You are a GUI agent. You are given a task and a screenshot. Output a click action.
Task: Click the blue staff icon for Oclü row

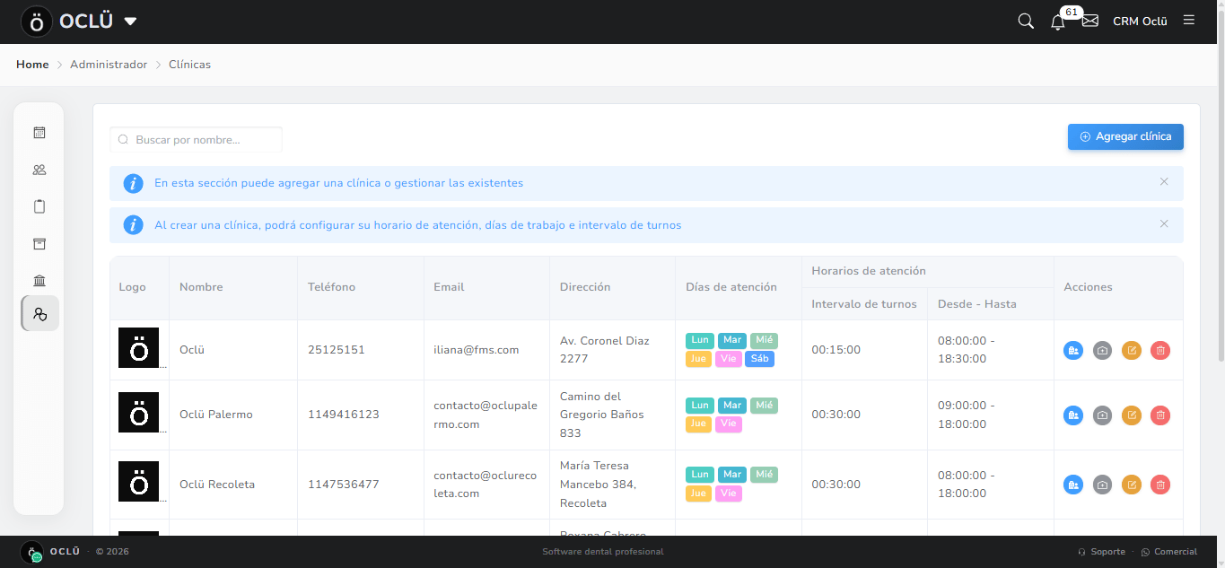point(1073,350)
